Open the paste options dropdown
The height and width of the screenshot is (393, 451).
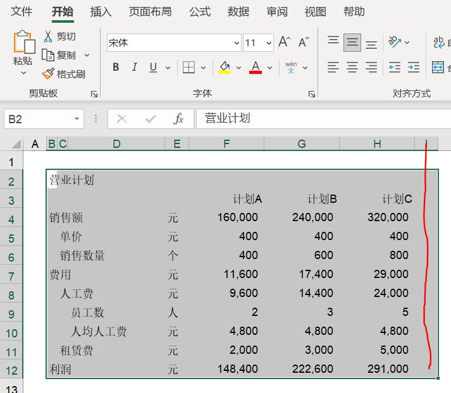[24, 73]
